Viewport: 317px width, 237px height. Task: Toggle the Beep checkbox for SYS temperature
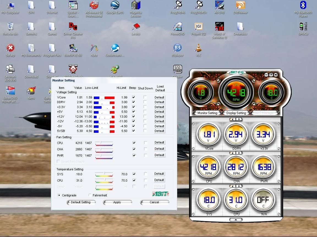(134, 174)
